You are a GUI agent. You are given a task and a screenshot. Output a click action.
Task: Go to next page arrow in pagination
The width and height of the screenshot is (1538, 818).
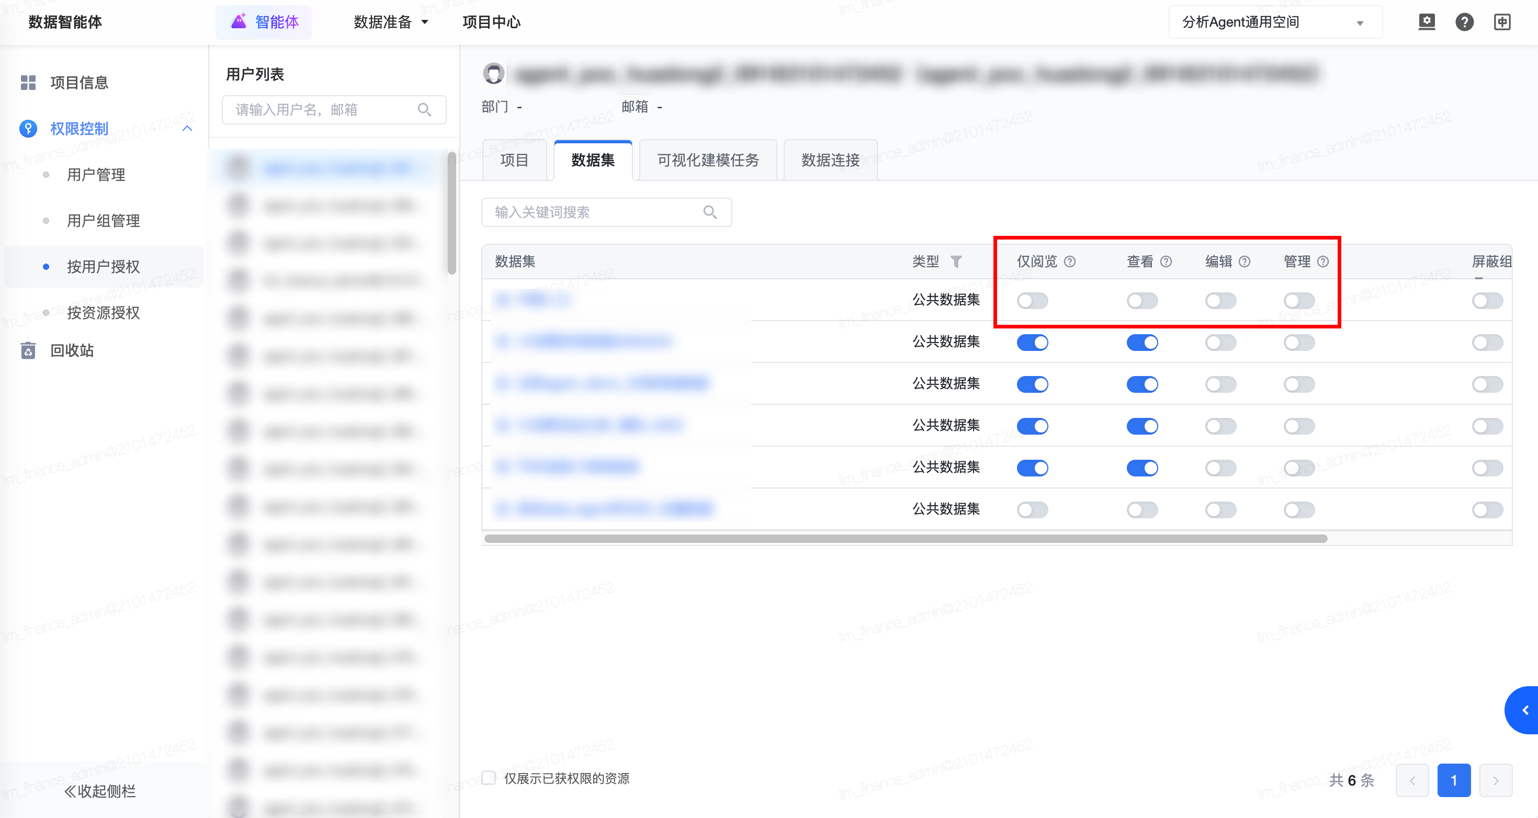[1496, 780]
